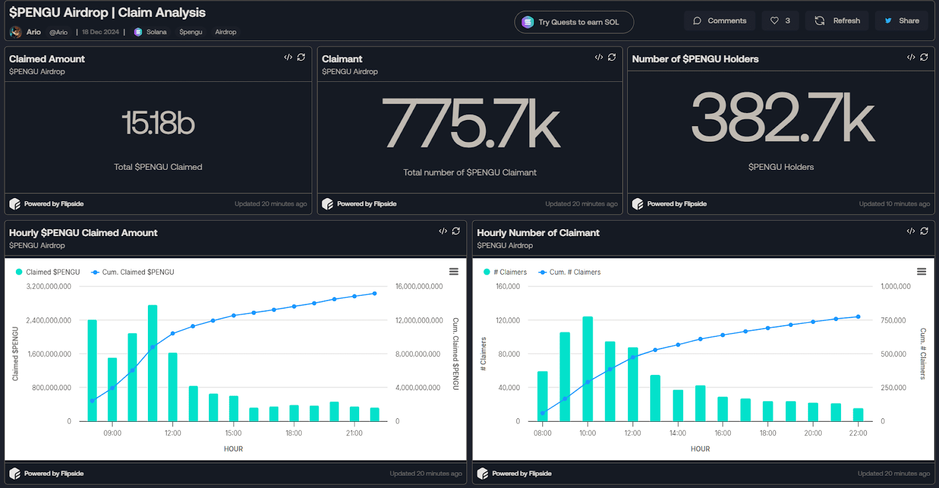
Task: Toggle Claimed $PENGU legend series
Action: (48, 272)
